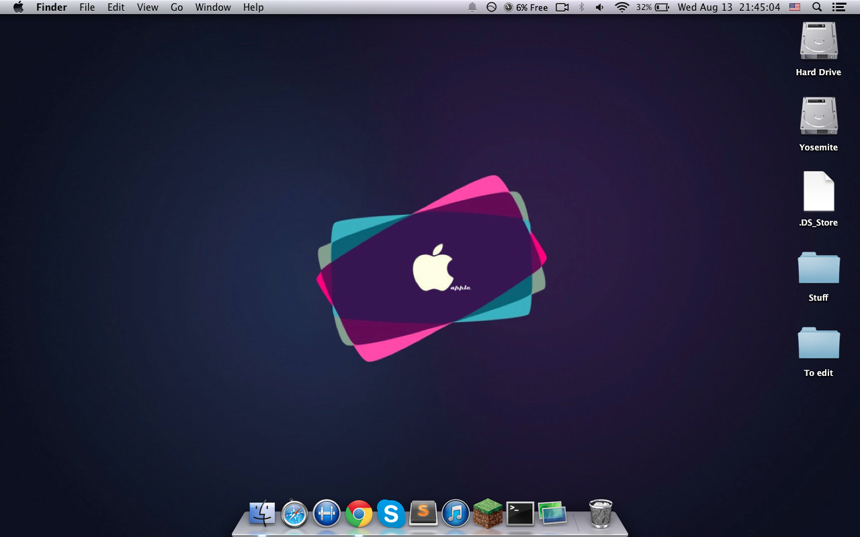Open Skype in the dock
860x537 pixels.
click(x=391, y=514)
